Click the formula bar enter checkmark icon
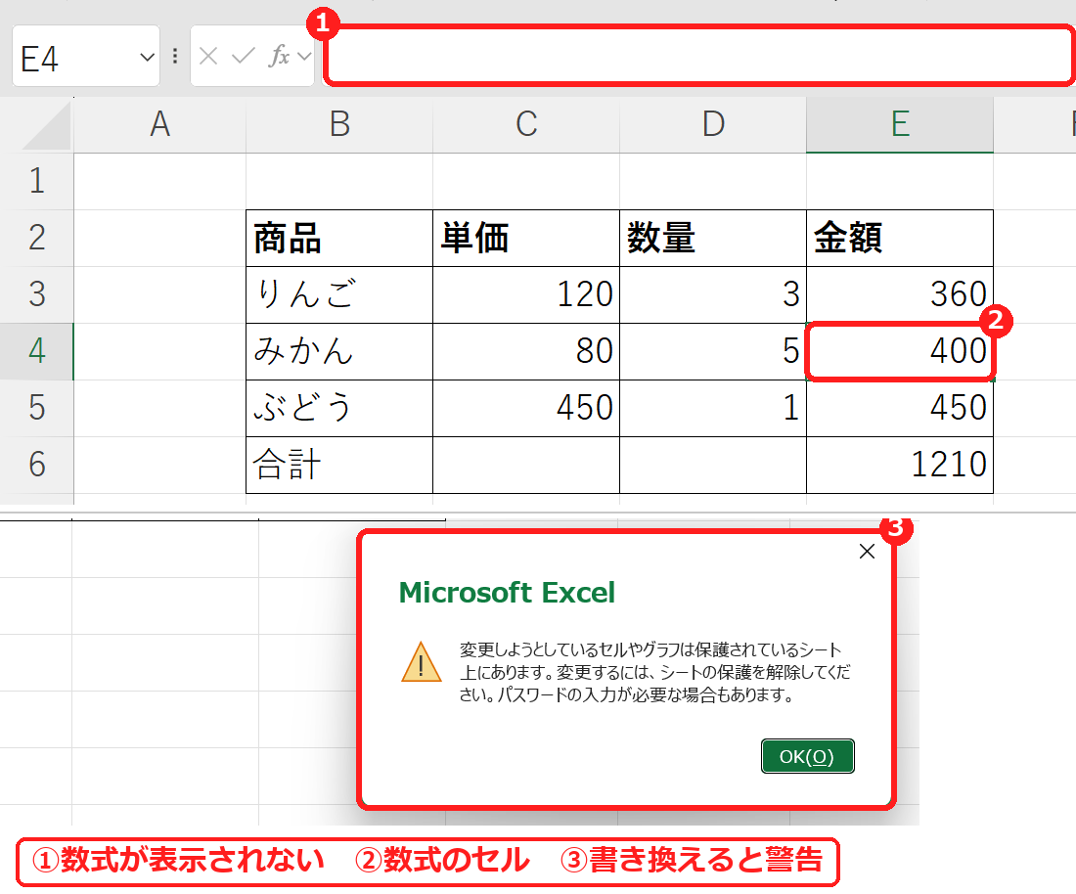Viewport: 1076px width, 894px height. [243, 57]
